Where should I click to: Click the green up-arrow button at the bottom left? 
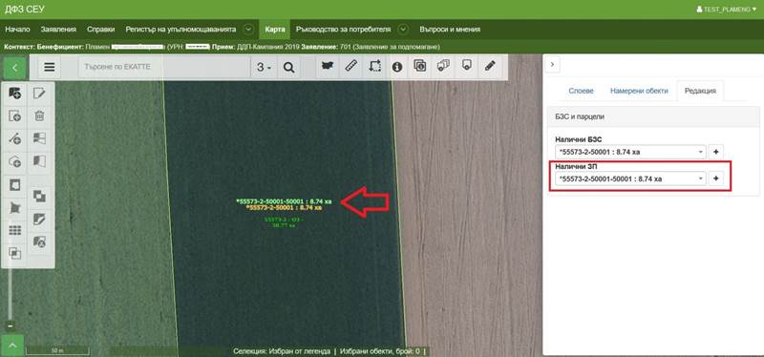12,346
